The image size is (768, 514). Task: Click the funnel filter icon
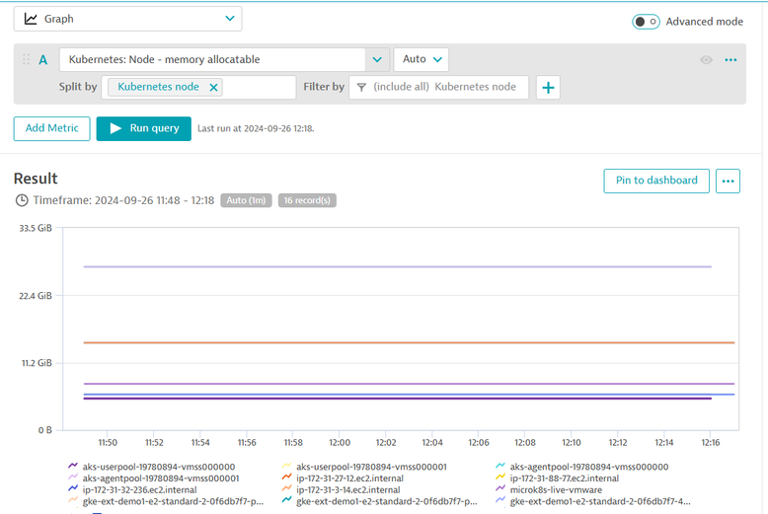pyautogui.click(x=361, y=88)
